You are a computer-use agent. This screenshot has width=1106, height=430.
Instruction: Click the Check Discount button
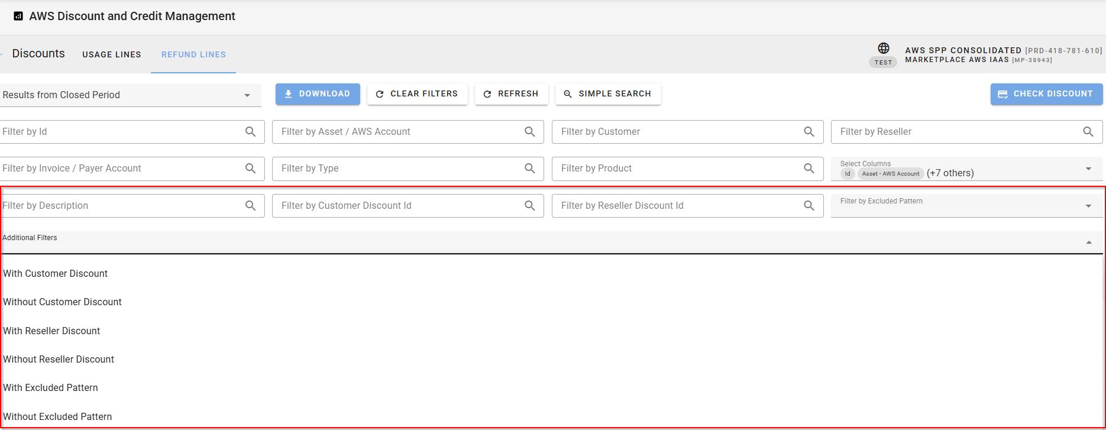pos(1046,94)
